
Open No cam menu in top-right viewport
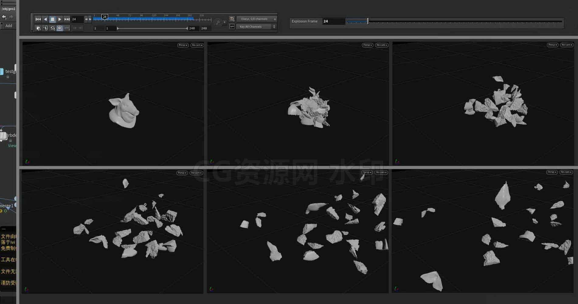pos(567,45)
